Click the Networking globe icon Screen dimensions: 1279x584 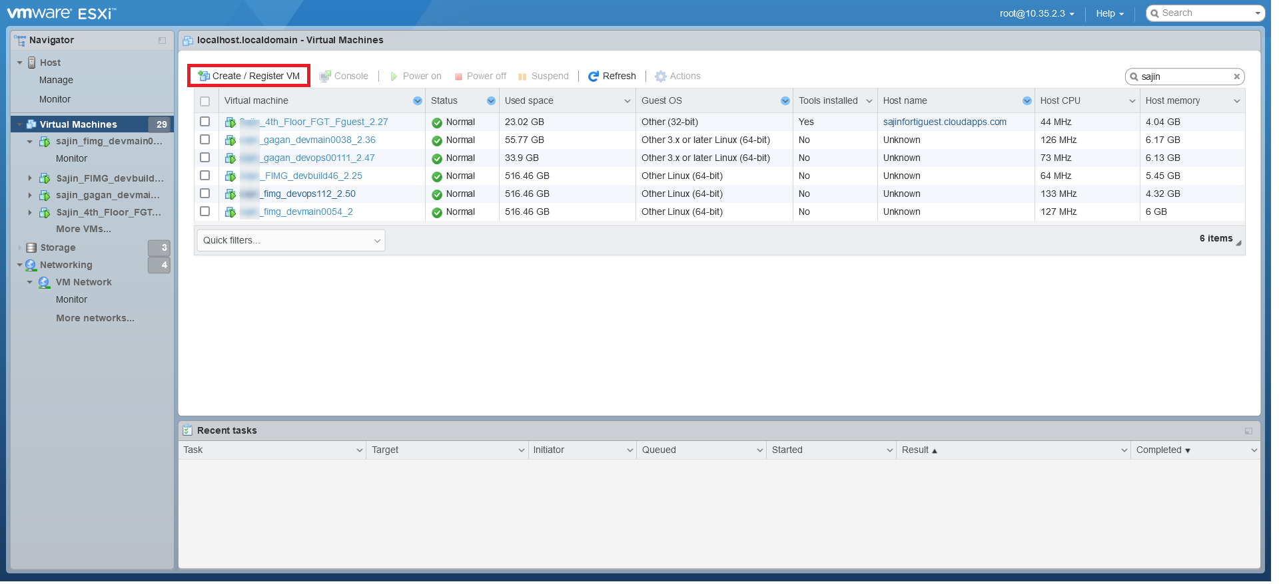click(31, 265)
